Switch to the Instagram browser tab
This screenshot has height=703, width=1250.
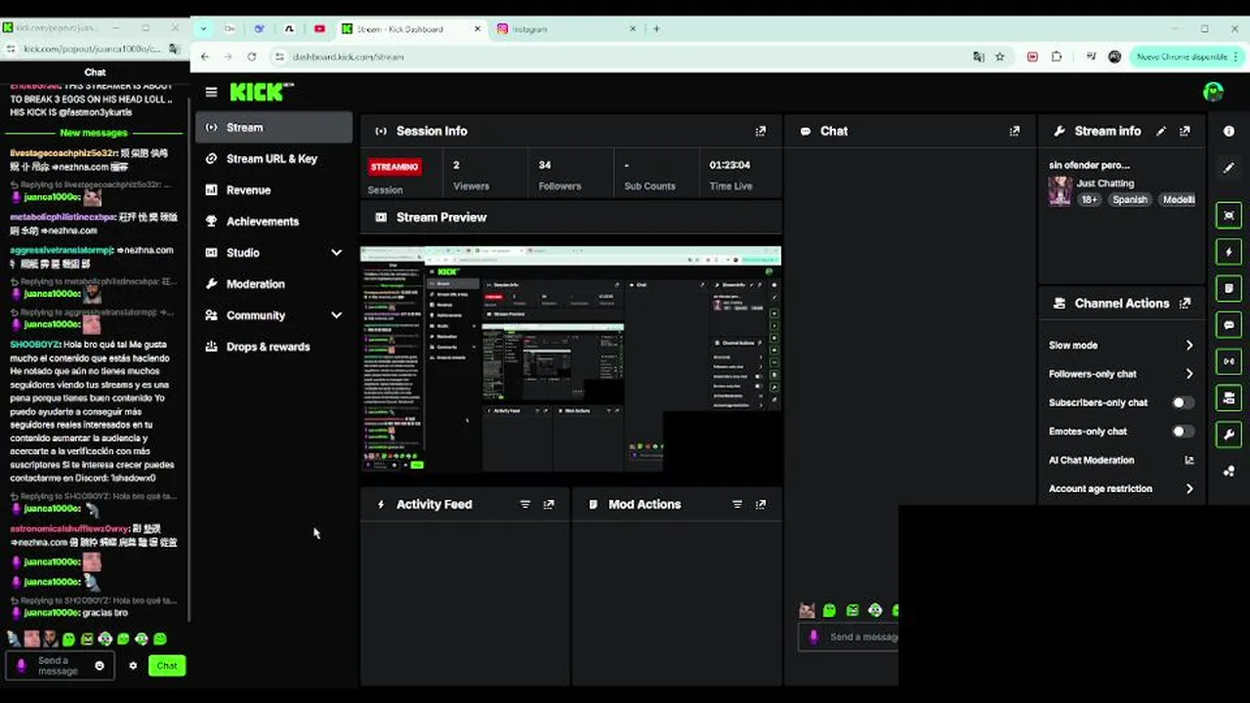[566, 29]
